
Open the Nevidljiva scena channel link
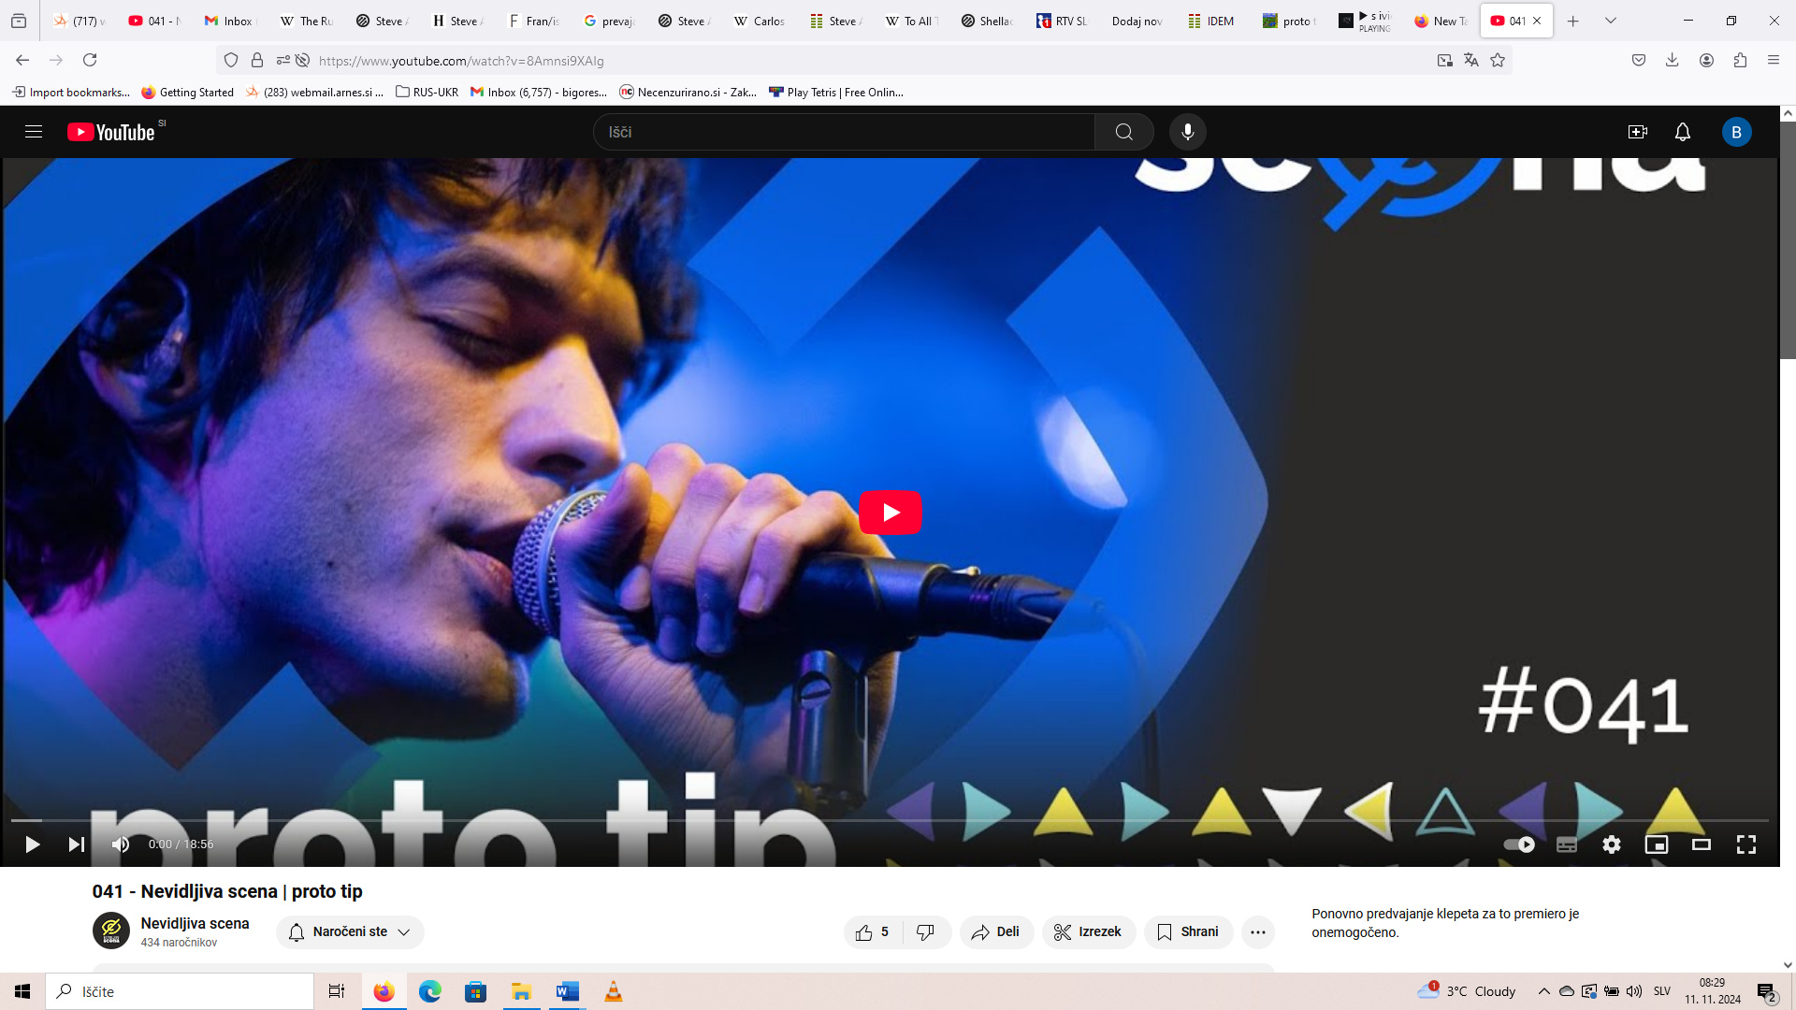pos(195,923)
